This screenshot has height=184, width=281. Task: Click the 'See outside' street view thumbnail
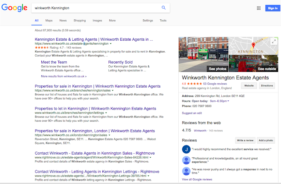pos(254,64)
